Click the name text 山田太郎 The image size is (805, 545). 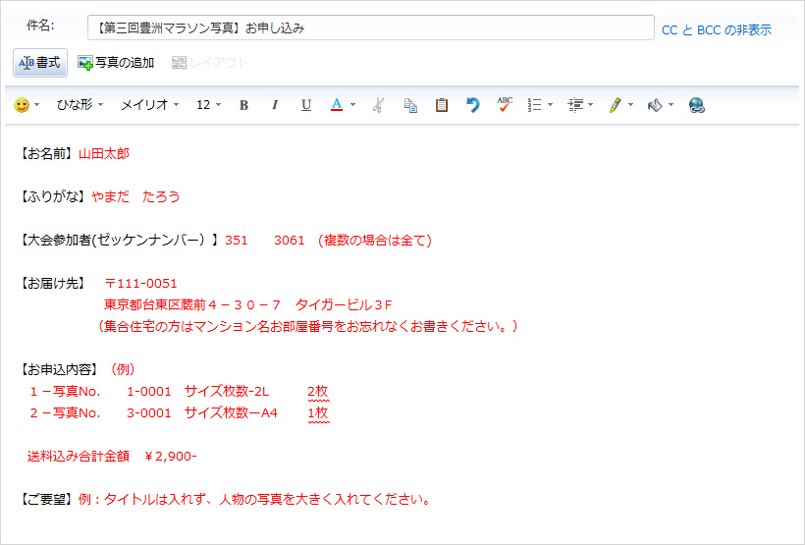click(104, 153)
